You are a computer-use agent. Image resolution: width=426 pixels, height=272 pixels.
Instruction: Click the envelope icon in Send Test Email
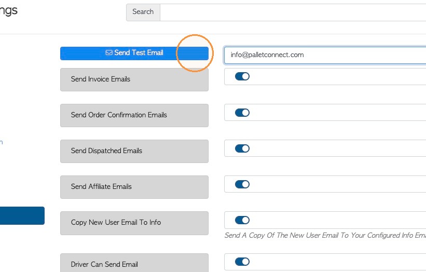coord(109,52)
